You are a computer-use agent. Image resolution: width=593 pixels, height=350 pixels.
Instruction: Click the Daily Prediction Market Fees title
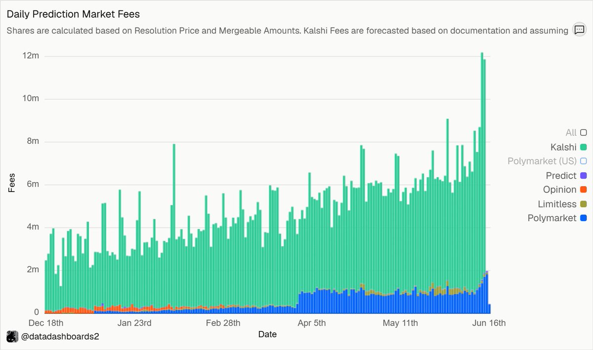(x=73, y=14)
